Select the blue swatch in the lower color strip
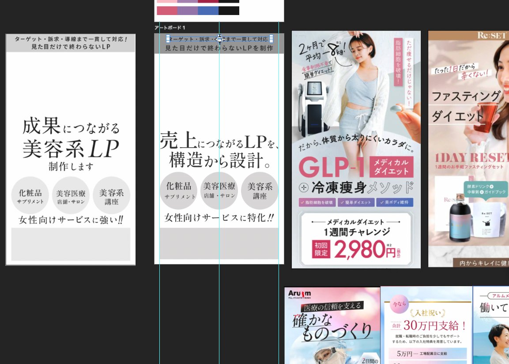Image resolution: width=509 pixels, height=364 pixels. click(x=208, y=11)
